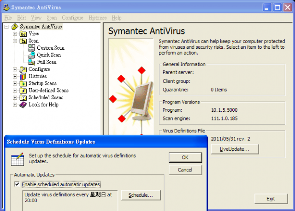Click the Histories books icon
Viewport: 295px width, 211px height.
coord(23,76)
